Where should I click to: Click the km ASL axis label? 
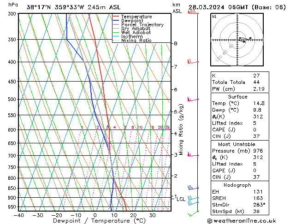coord(177,8)
